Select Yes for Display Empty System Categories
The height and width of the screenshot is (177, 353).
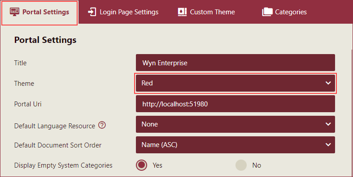(141, 165)
